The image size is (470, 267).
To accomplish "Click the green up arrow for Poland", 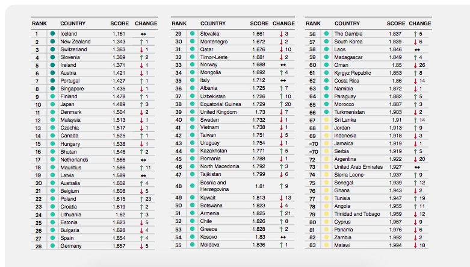I will [141, 199].
